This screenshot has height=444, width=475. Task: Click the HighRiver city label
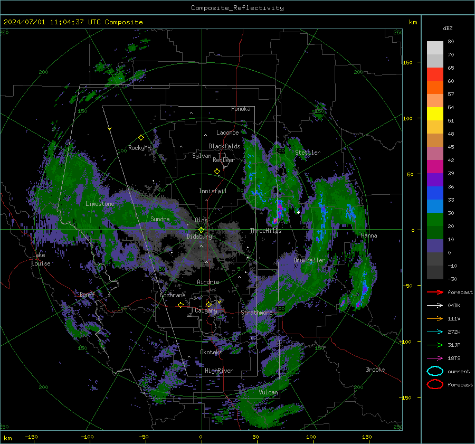pos(219,371)
